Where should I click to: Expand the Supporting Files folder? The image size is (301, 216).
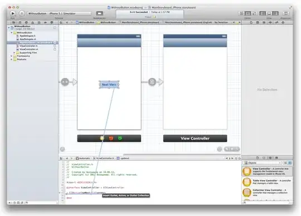[14, 52]
